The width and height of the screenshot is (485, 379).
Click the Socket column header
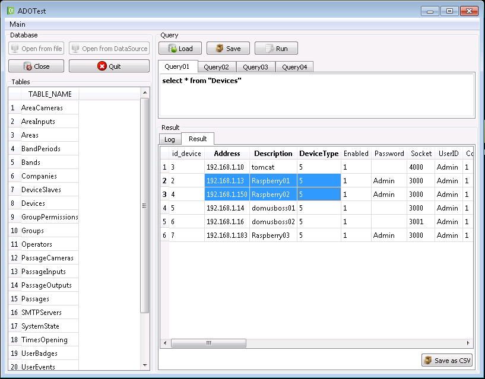(x=421, y=154)
